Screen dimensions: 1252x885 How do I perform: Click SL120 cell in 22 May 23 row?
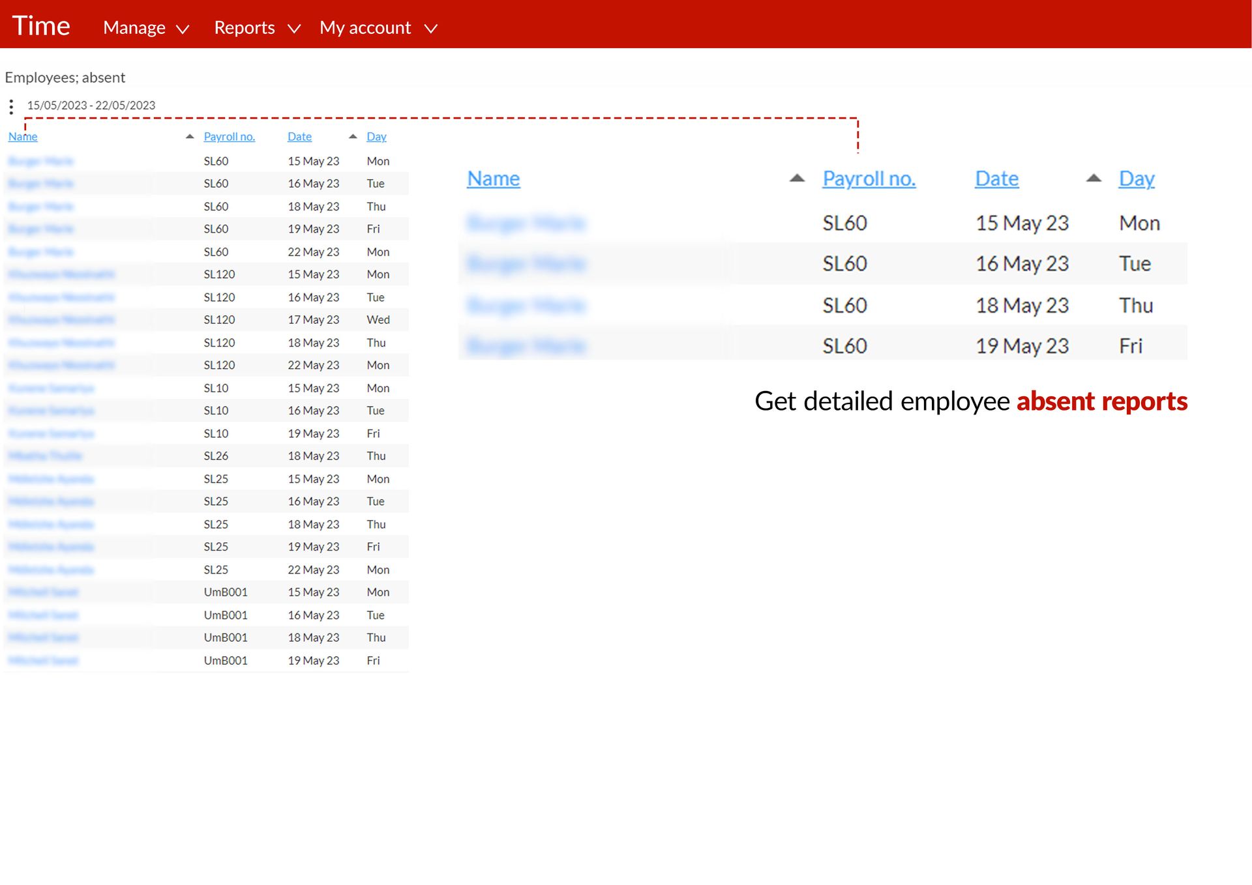219,366
